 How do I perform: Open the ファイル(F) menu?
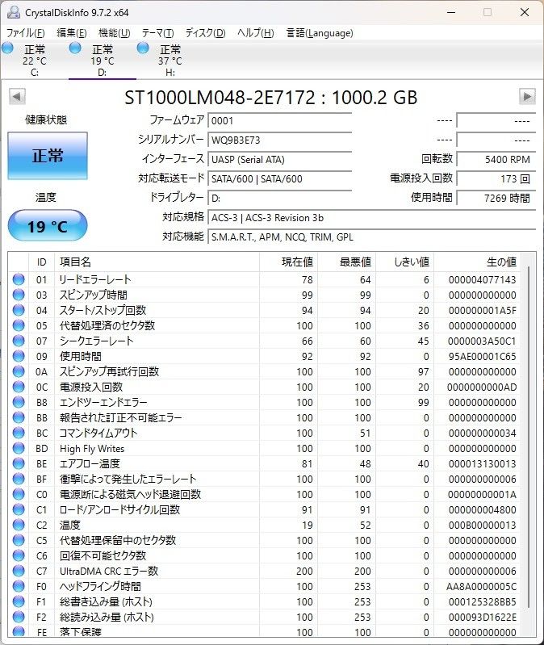tap(26, 33)
